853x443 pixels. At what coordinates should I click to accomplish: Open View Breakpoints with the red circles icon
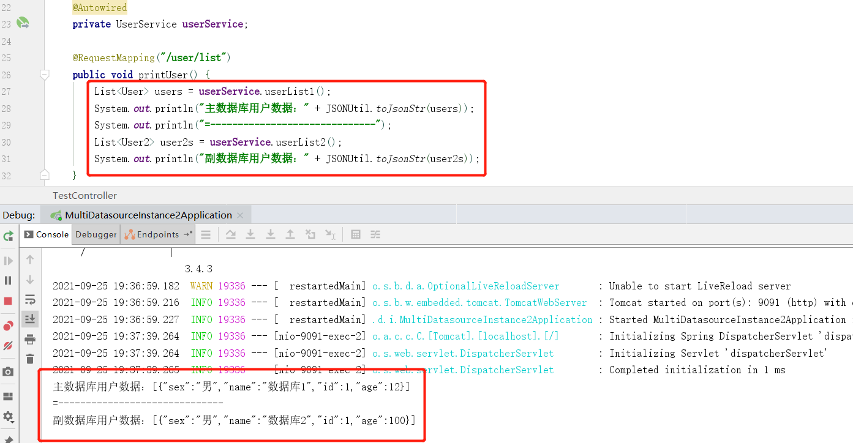[9, 326]
